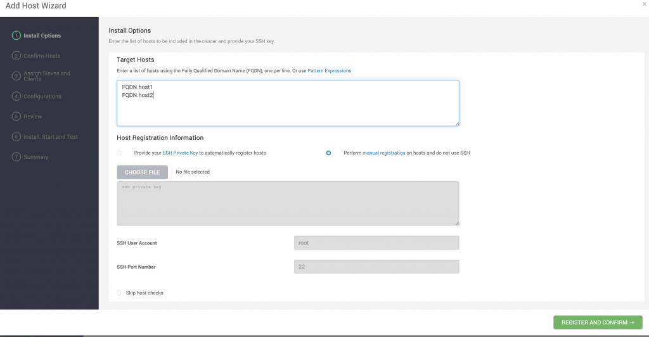Image resolution: width=649 pixels, height=337 pixels.
Task: Click the step 5 Review number icon
Action: coord(16,117)
